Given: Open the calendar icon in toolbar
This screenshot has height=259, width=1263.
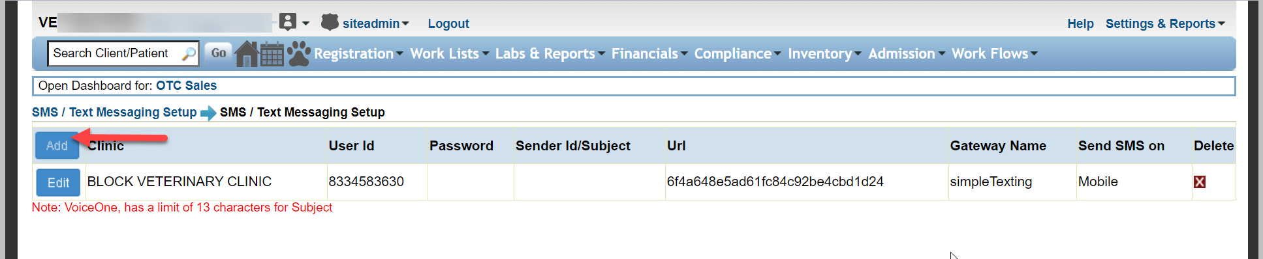Looking at the screenshot, I should 272,54.
